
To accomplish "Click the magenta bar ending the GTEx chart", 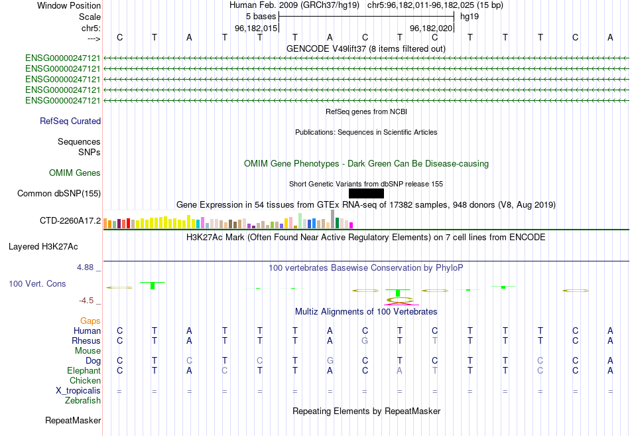I will coord(351,225).
